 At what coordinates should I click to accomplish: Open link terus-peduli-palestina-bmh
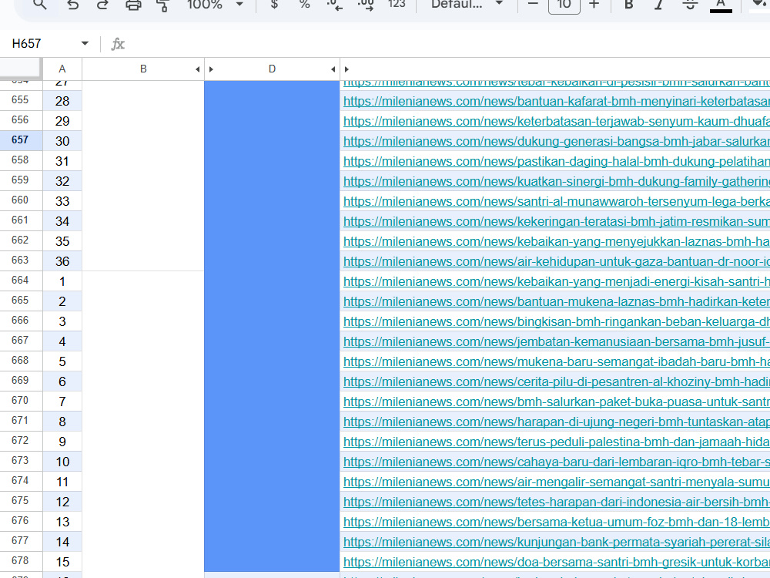[557, 442]
